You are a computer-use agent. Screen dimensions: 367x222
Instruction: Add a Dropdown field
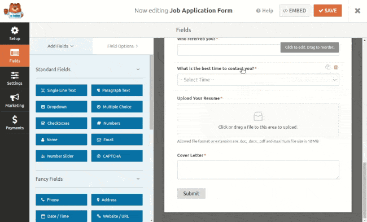(x=62, y=107)
